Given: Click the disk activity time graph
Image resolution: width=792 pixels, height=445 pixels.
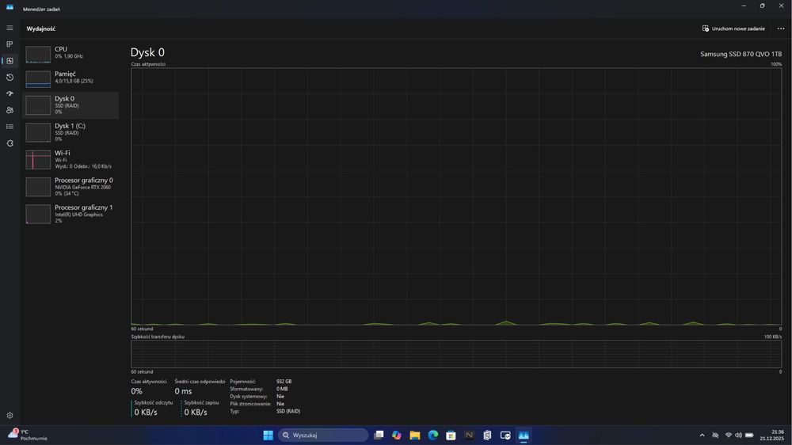Looking at the screenshot, I should coord(456,196).
